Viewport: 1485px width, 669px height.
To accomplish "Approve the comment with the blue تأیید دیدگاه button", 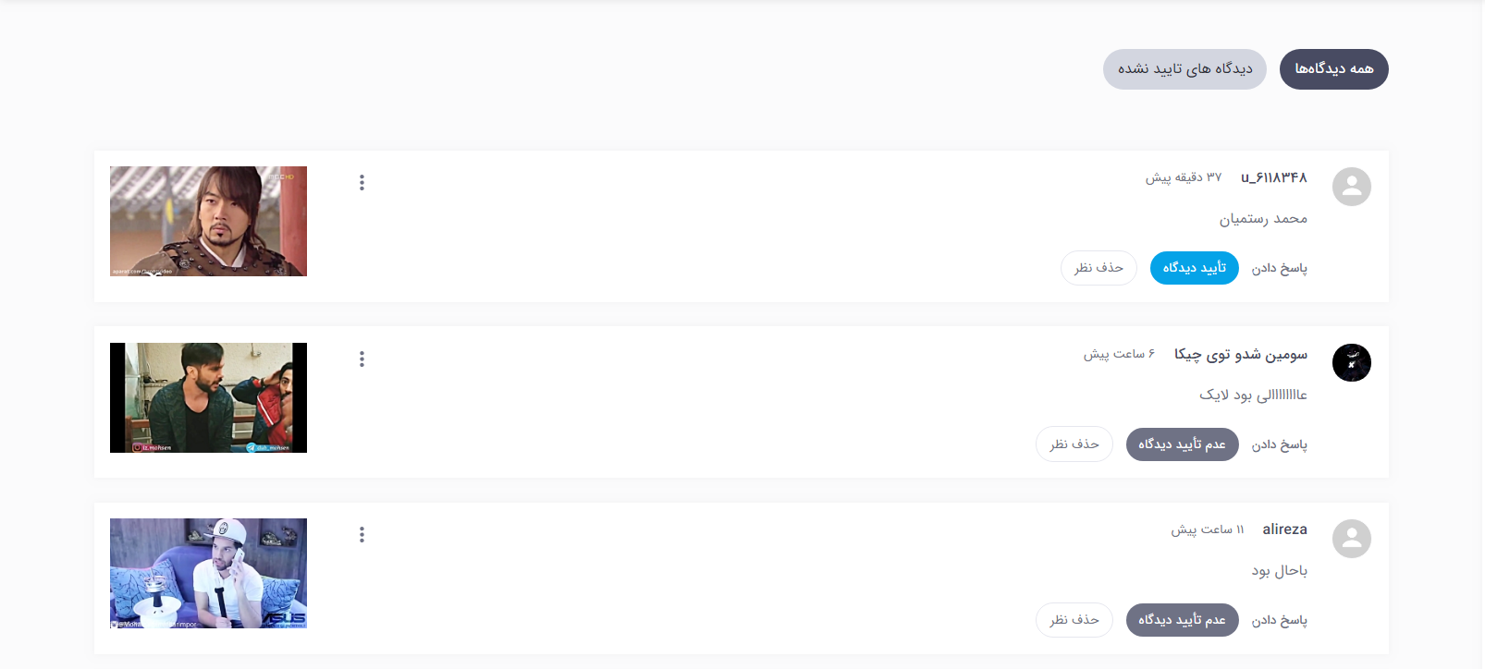I will (x=1194, y=268).
